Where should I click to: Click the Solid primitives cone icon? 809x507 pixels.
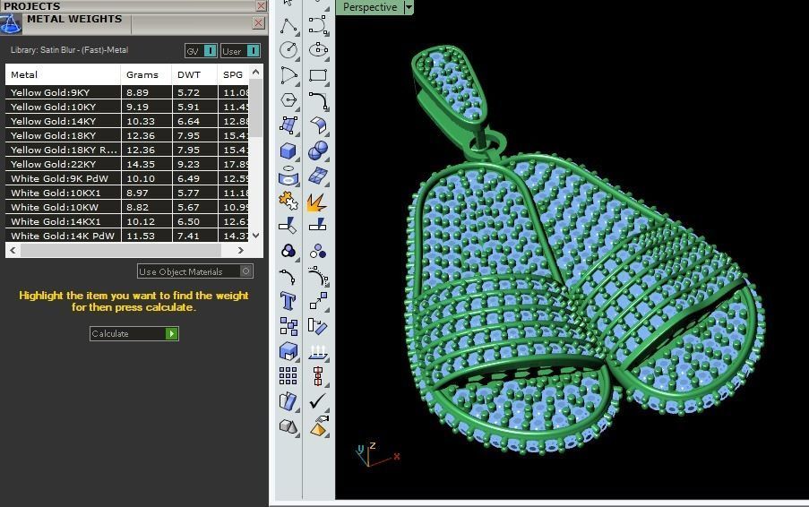(x=288, y=426)
